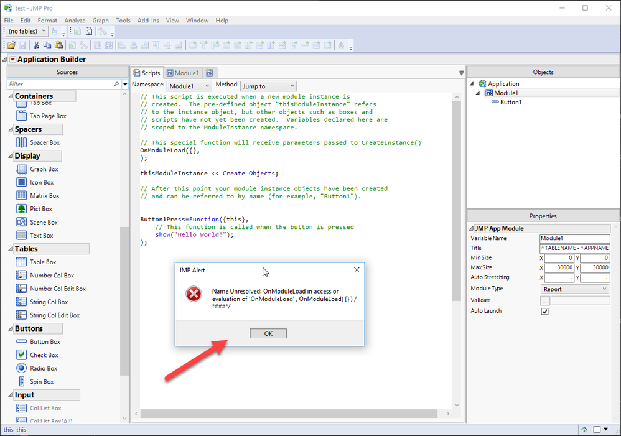Select the Check Box source icon

(x=21, y=355)
